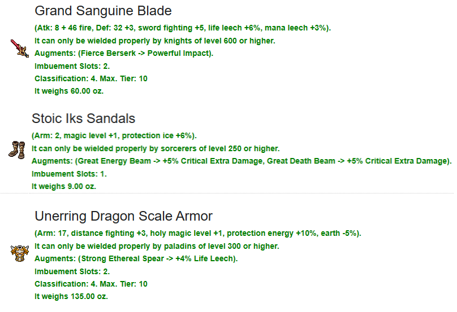This screenshot has width=457, height=312.
Task: Click the 'Imbuement Slots: 1.' line
Action: [69, 174]
